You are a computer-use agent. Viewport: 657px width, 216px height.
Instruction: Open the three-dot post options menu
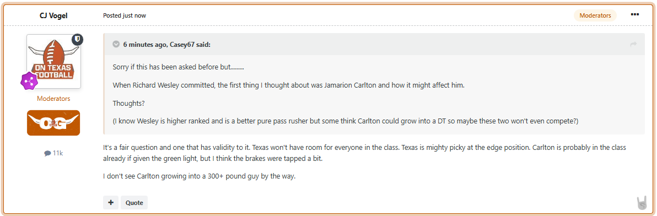(635, 15)
